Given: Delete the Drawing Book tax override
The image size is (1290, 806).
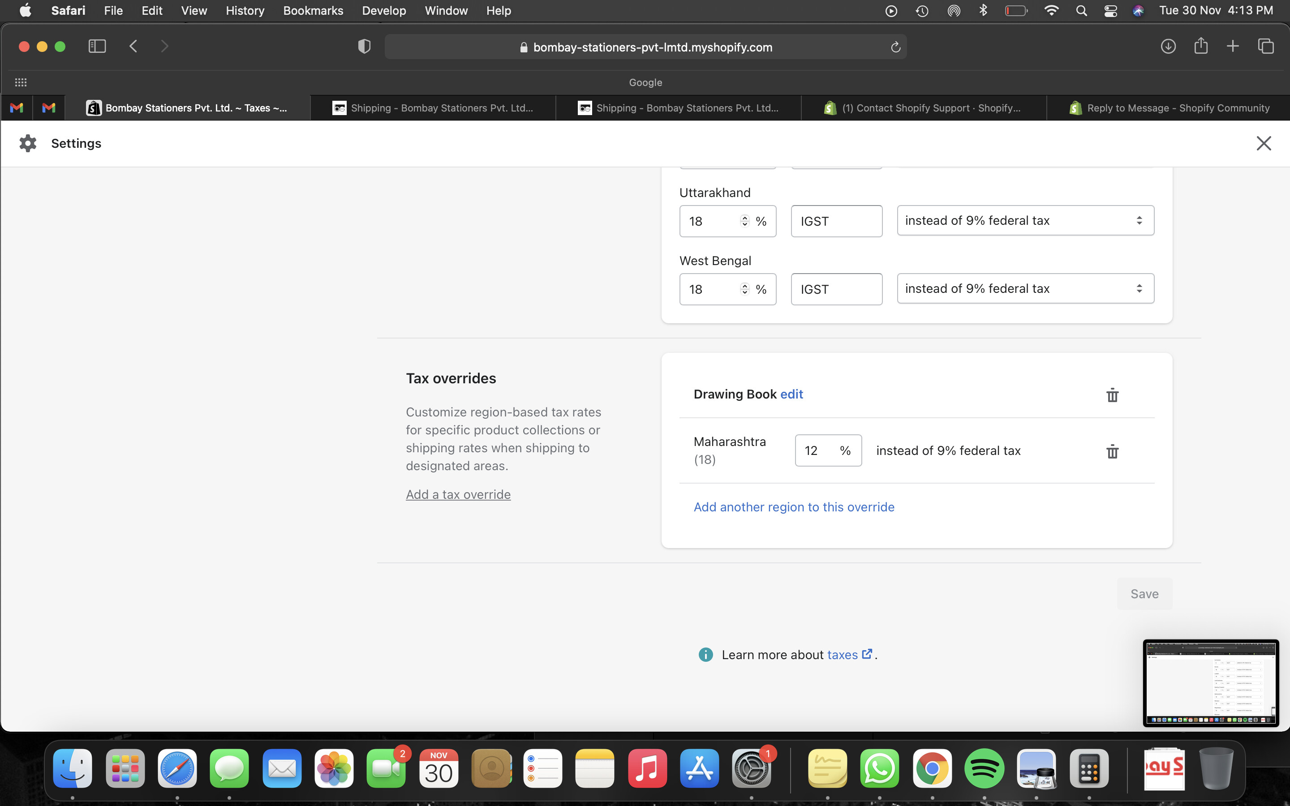Looking at the screenshot, I should [x=1112, y=395].
